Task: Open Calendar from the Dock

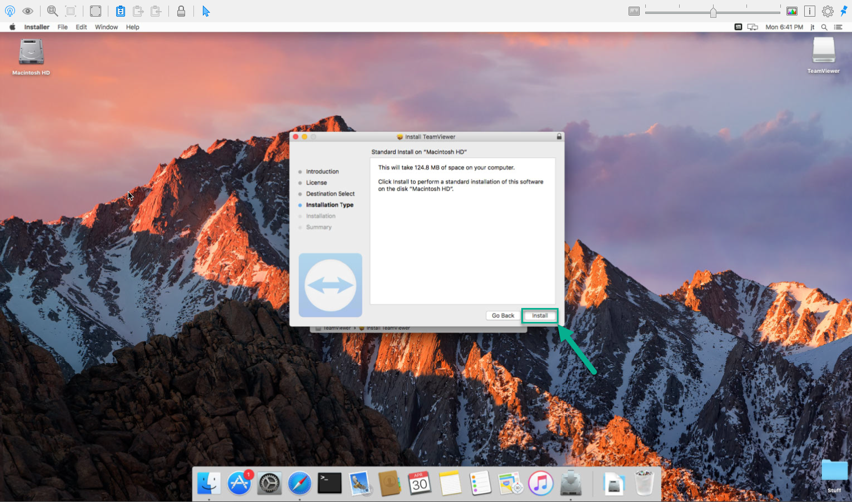Action: pyautogui.click(x=420, y=484)
